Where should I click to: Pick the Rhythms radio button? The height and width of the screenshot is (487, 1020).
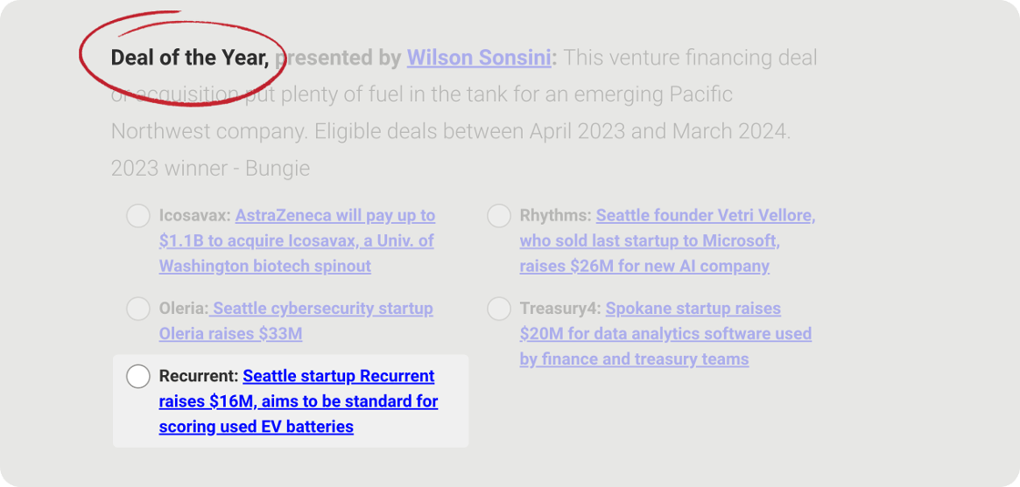tap(499, 216)
